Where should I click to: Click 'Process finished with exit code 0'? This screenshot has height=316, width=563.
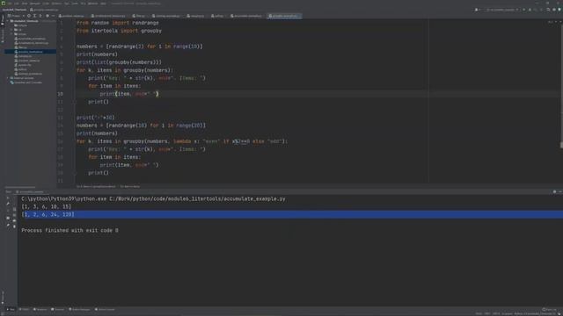[69, 230]
